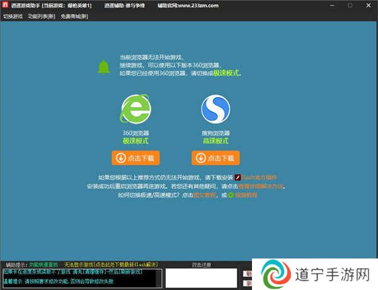
Task: Download the 360 browser with 点击下载
Action: tap(135, 158)
